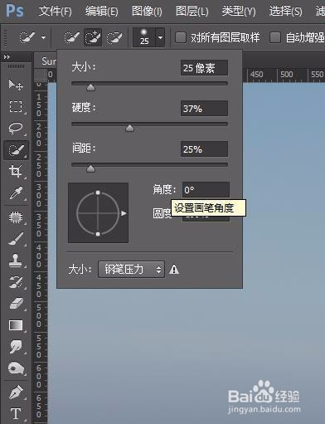Select the Horizontal Type tool
Screen dimensions: 325x424
[16, 414]
